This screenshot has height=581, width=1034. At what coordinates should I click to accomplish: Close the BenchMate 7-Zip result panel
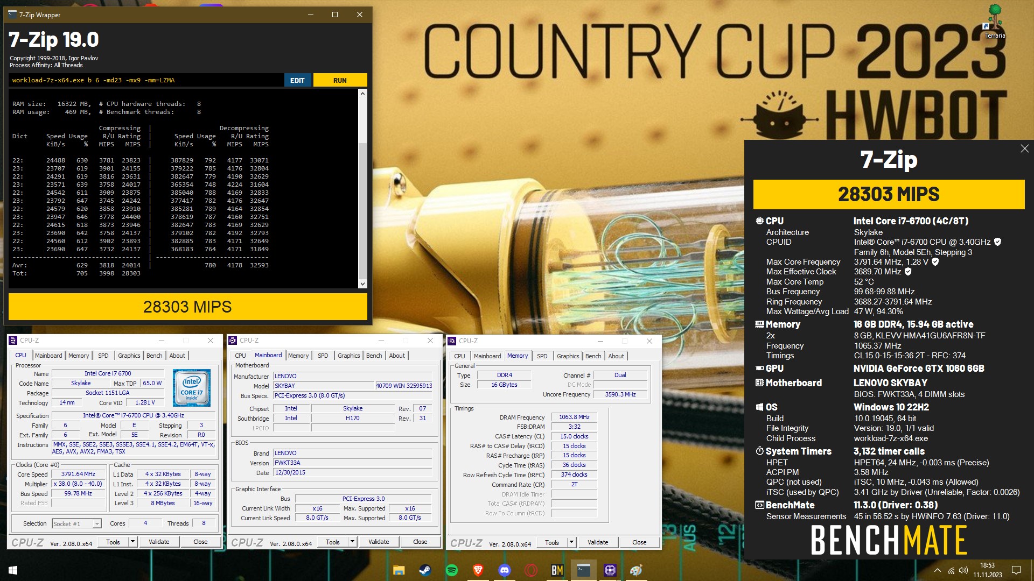pyautogui.click(x=1024, y=148)
